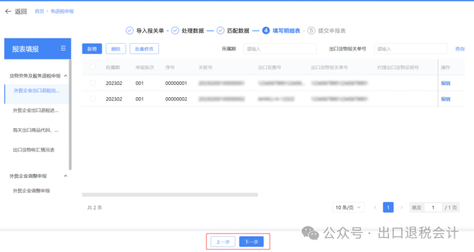The image size is (474, 252).
Task: Click the 导入报关单 completed step checkmark
Action: [x=130, y=31]
